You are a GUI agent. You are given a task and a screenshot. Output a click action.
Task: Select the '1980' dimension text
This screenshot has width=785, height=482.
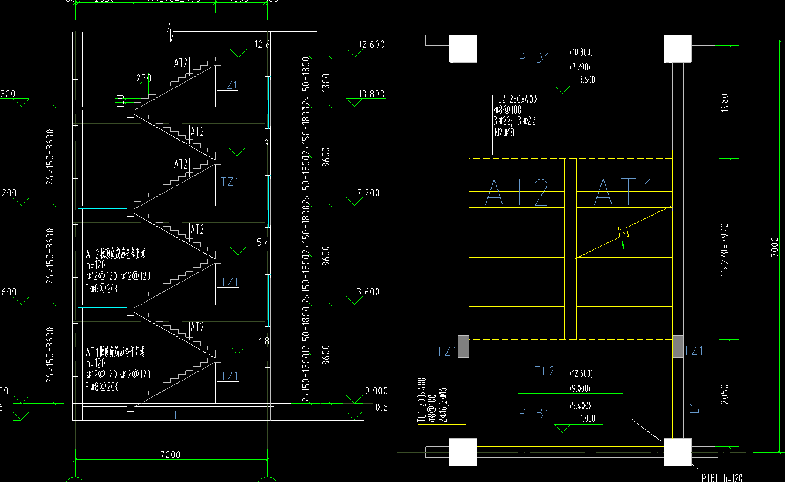(725, 102)
